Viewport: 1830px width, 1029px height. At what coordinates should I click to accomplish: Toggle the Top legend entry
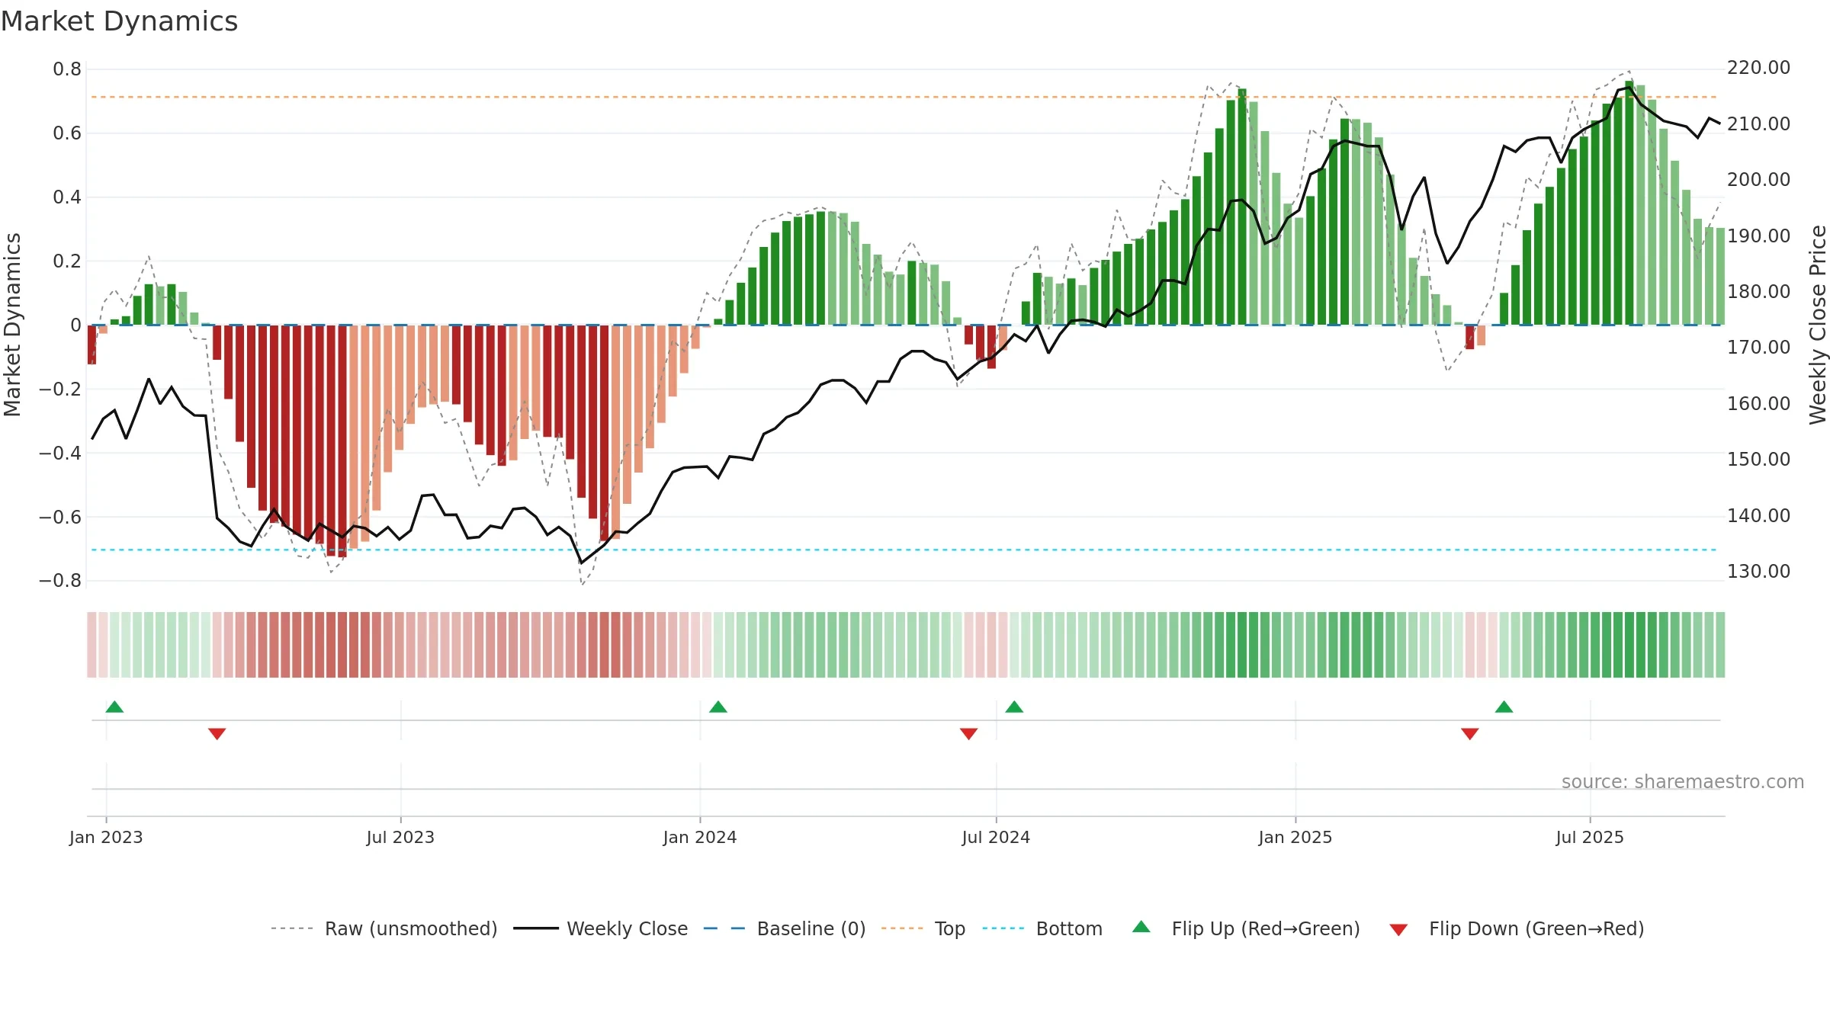tap(923, 928)
